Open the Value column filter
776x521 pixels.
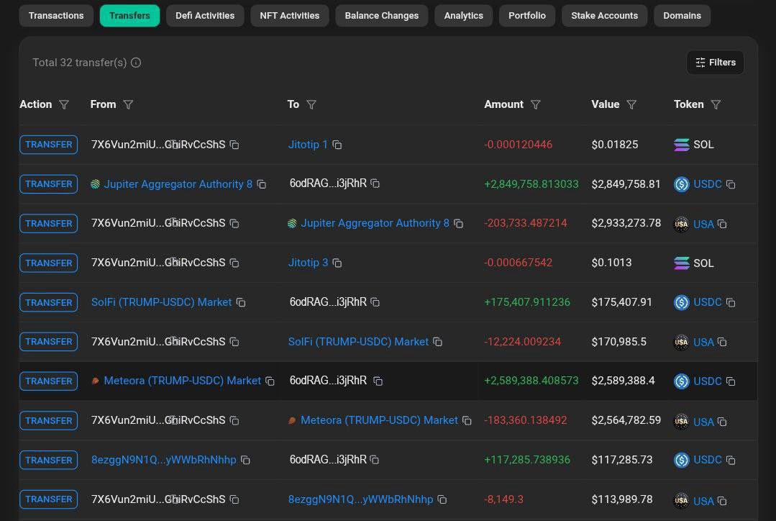point(631,104)
